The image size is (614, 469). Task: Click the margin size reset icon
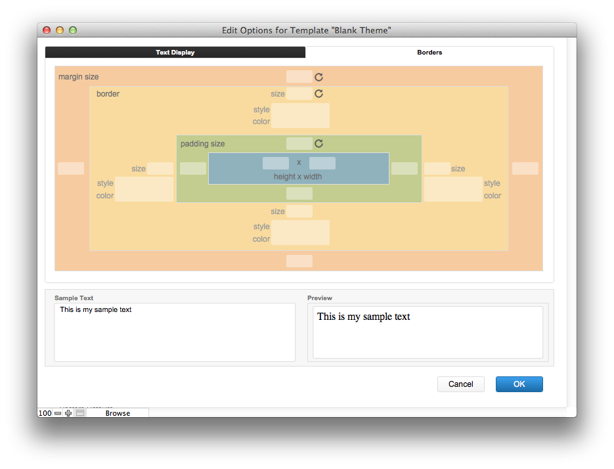(318, 77)
